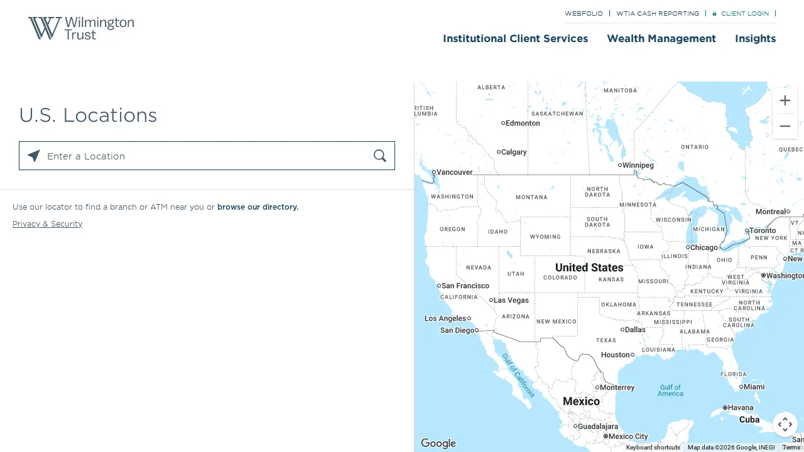Open the Privacy & Security link
The image size is (804, 452).
pos(47,224)
